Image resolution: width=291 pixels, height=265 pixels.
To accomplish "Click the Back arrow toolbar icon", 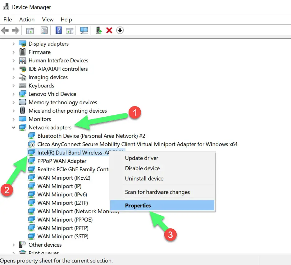I will pos(5,30).
